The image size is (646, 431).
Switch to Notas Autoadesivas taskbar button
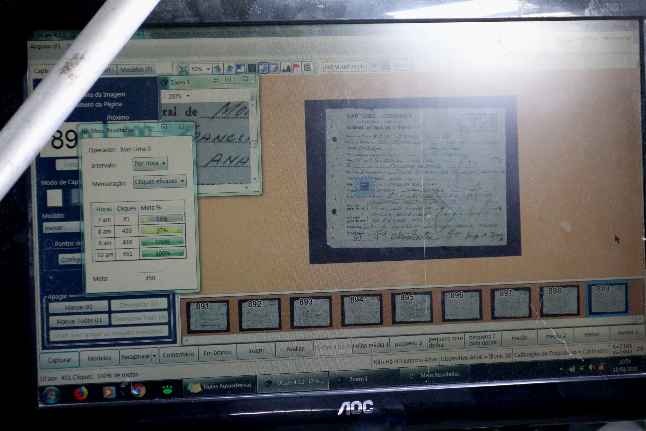coord(220,386)
